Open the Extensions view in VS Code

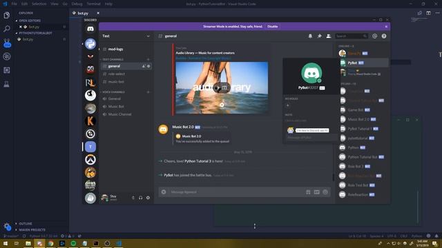[6, 70]
